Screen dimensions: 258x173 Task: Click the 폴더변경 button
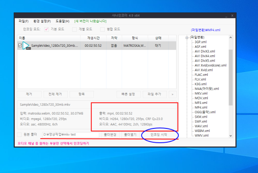110,135
